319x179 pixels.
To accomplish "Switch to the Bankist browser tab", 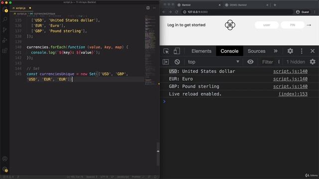I will (198, 5).
